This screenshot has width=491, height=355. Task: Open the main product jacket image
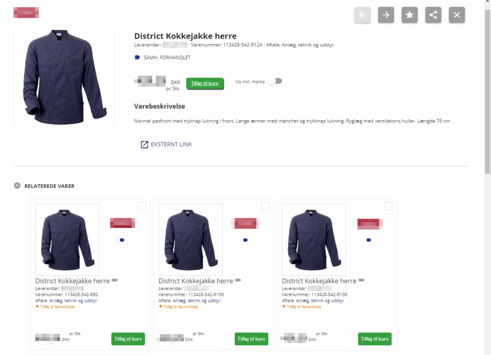[64, 76]
